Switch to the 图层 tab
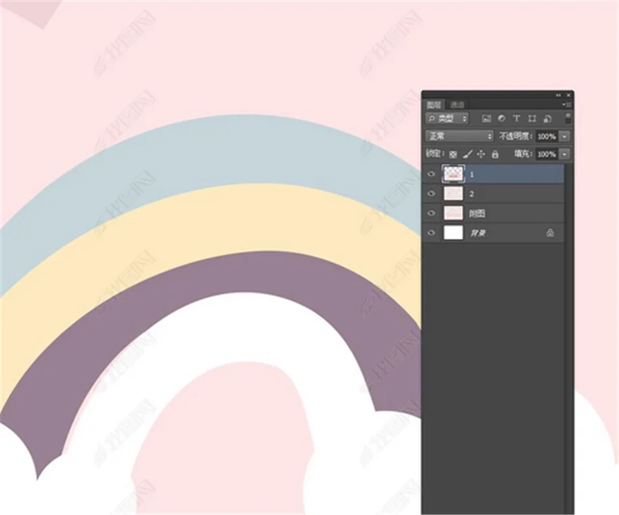This screenshot has height=515, width=619. 434,105
